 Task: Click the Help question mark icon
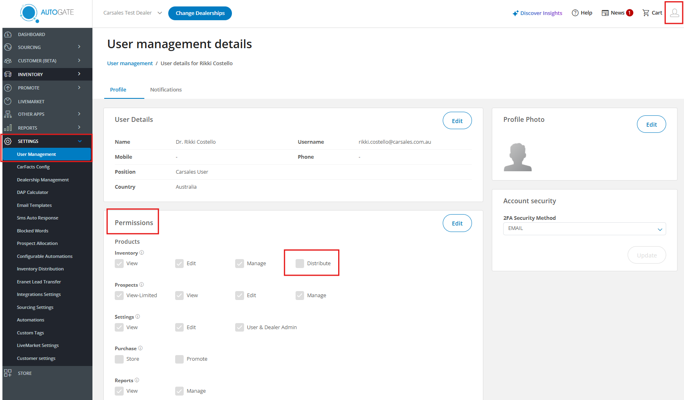(x=575, y=13)
